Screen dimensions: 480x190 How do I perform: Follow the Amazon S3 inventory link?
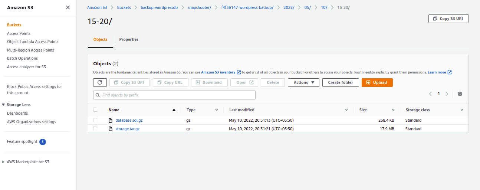218,72
